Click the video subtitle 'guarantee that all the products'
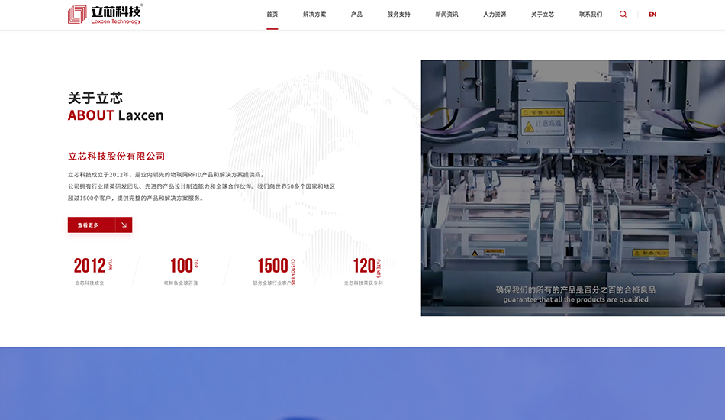This screenshot has width=725, height=420. click(575, 300)
